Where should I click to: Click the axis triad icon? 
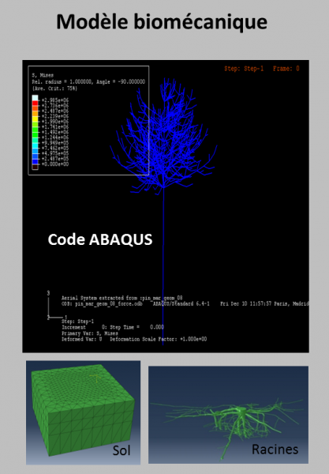coord(56,305)
